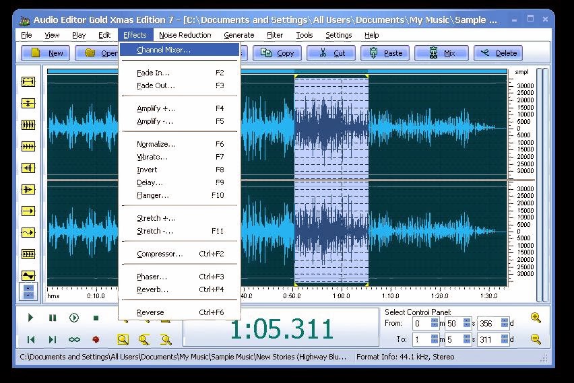The width and height of the screenshot is (574, 383).
Task: Open the Fliter menu
Action: tap(275, 35)
